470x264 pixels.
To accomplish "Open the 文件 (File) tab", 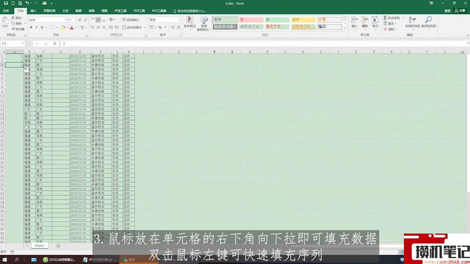I will [x=6, y=11].
